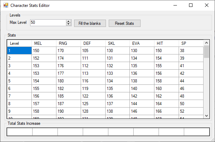This screenshot has width=215, height=142.
Task: Select the DEF cell with value 128
Action: [x=93, y=111]
